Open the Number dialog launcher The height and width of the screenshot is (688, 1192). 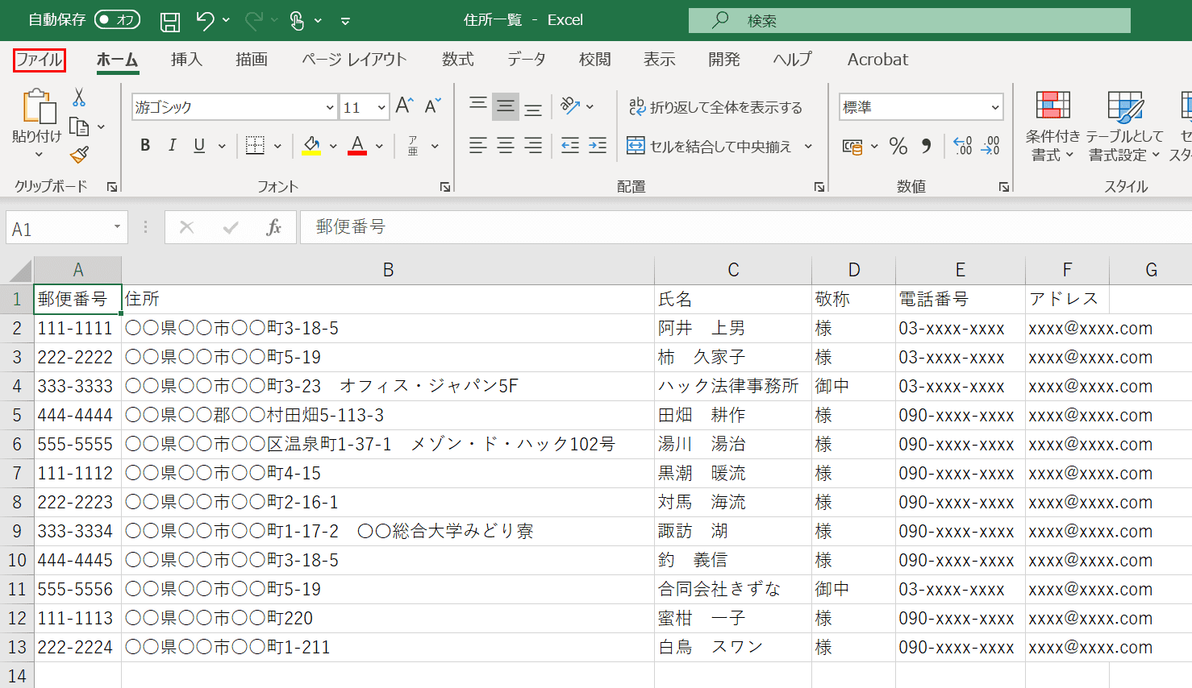point(1004,187)
